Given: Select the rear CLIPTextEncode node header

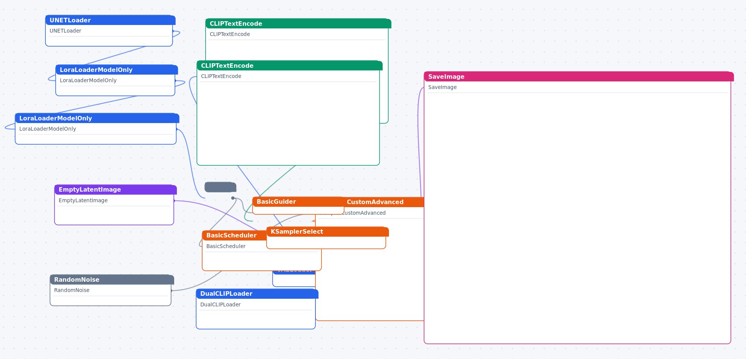Looking at the screenshot, I should tap(298, 23).
